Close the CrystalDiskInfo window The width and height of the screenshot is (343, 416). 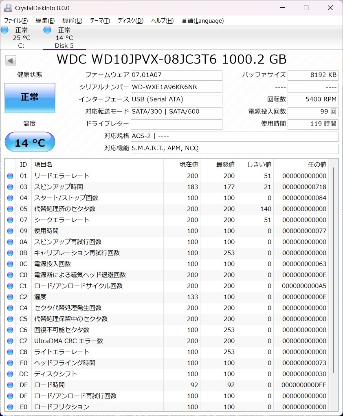click(330, 8)
